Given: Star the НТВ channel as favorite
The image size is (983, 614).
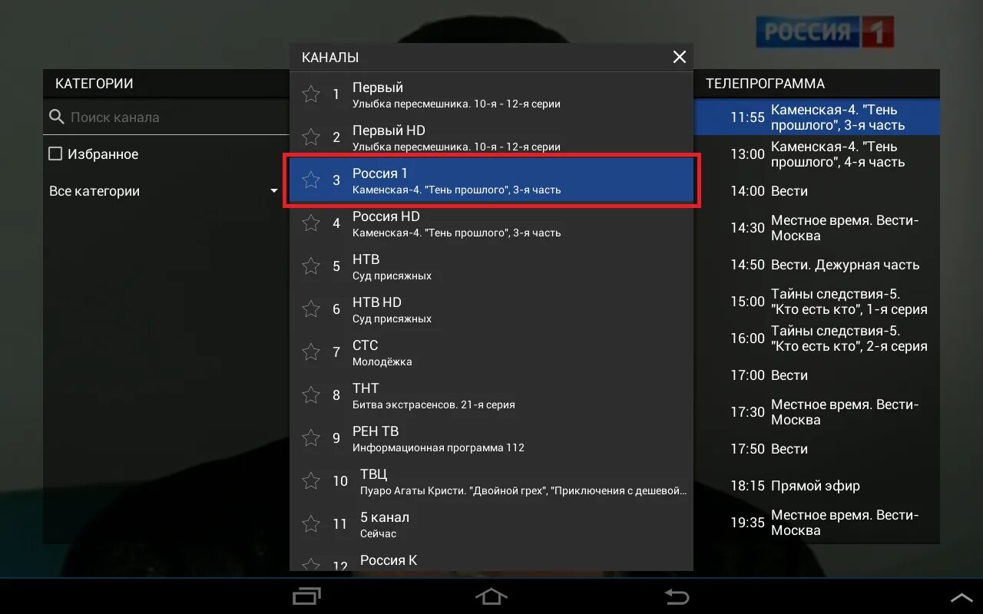Looking at the screenshot, I should pyautogui.click(x=310, y=266).
